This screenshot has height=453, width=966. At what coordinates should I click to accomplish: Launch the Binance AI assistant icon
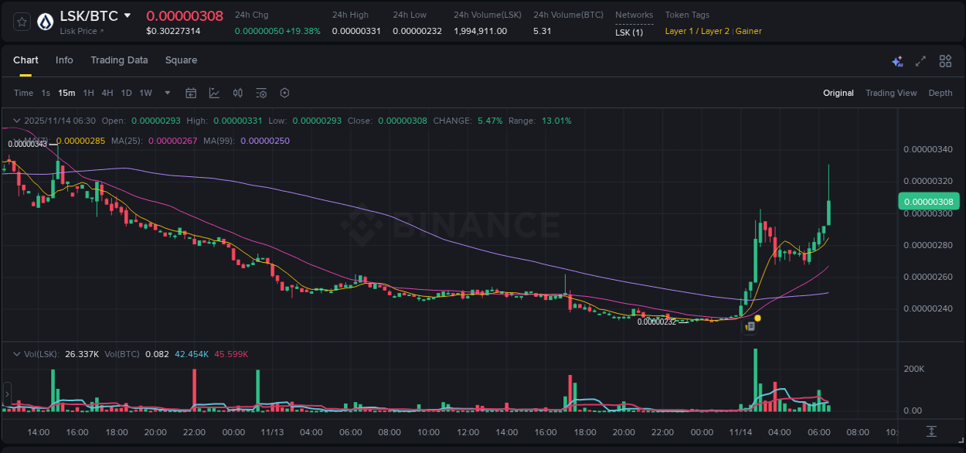[896, 60]
